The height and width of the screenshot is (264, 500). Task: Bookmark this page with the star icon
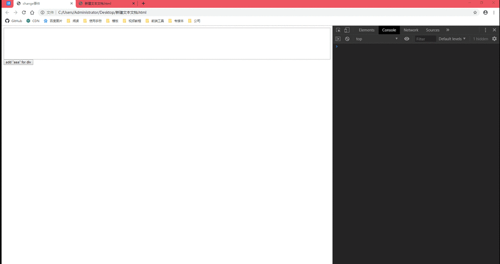475,12
